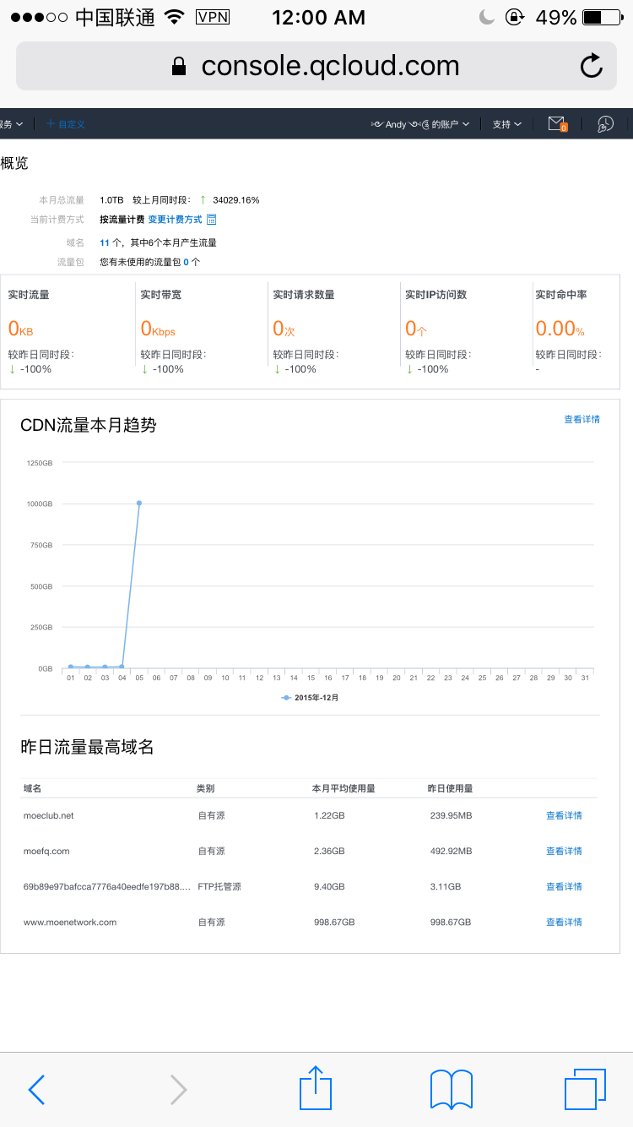Click the domain count number 11

coord(104,242)
